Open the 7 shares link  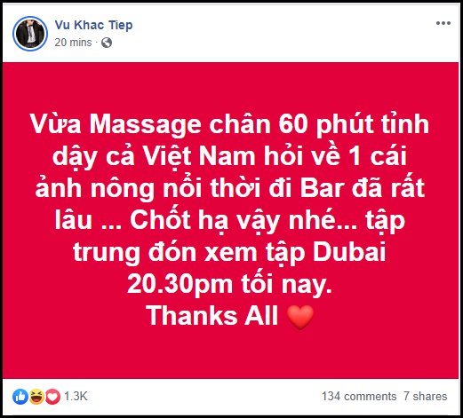point(426,397)
